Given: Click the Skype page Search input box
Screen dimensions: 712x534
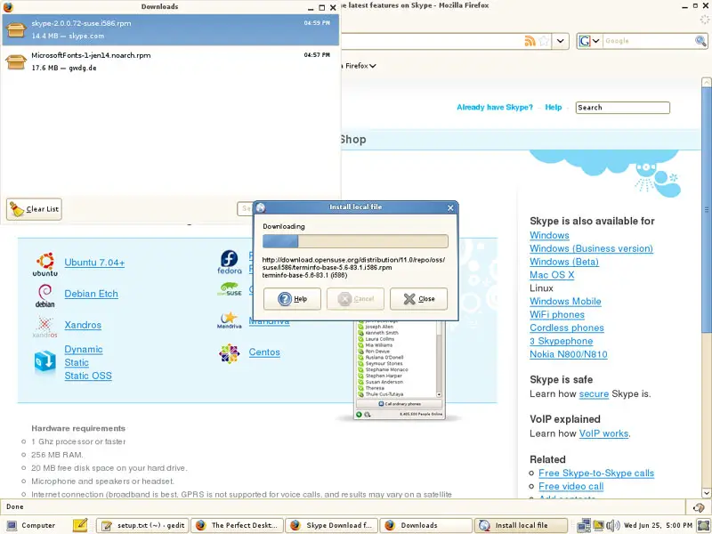Looking at the screenshot, I should (622, 108).
